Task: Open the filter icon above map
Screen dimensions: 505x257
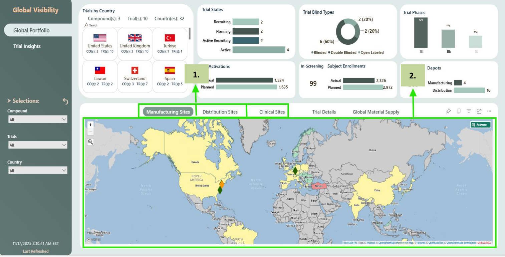Action: click(469, 111)
